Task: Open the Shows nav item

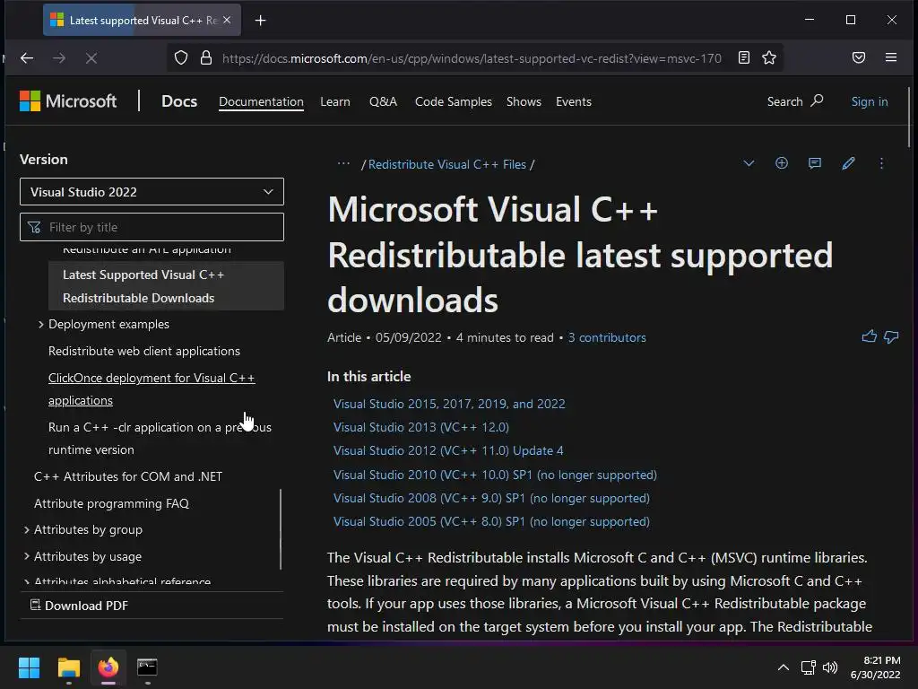Action: point(524,101)
